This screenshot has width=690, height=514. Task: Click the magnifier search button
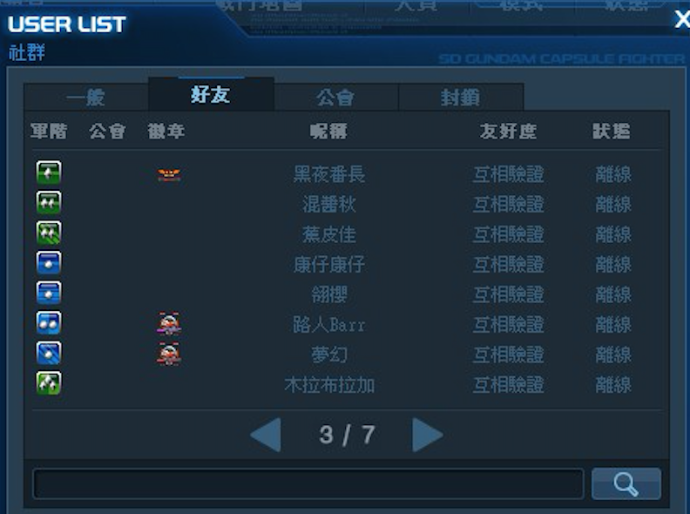[626, 484]
